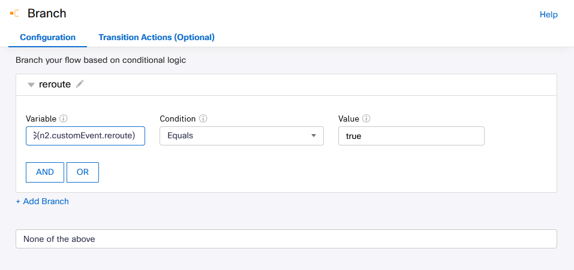574x270 pixels.
Task: Switch to the Configuration tab
Action: click(x=48, y=37)
